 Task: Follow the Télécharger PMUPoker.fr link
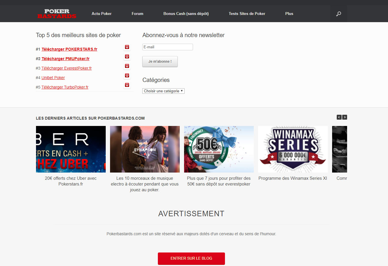pyautogui.click(x=65, y=59)
